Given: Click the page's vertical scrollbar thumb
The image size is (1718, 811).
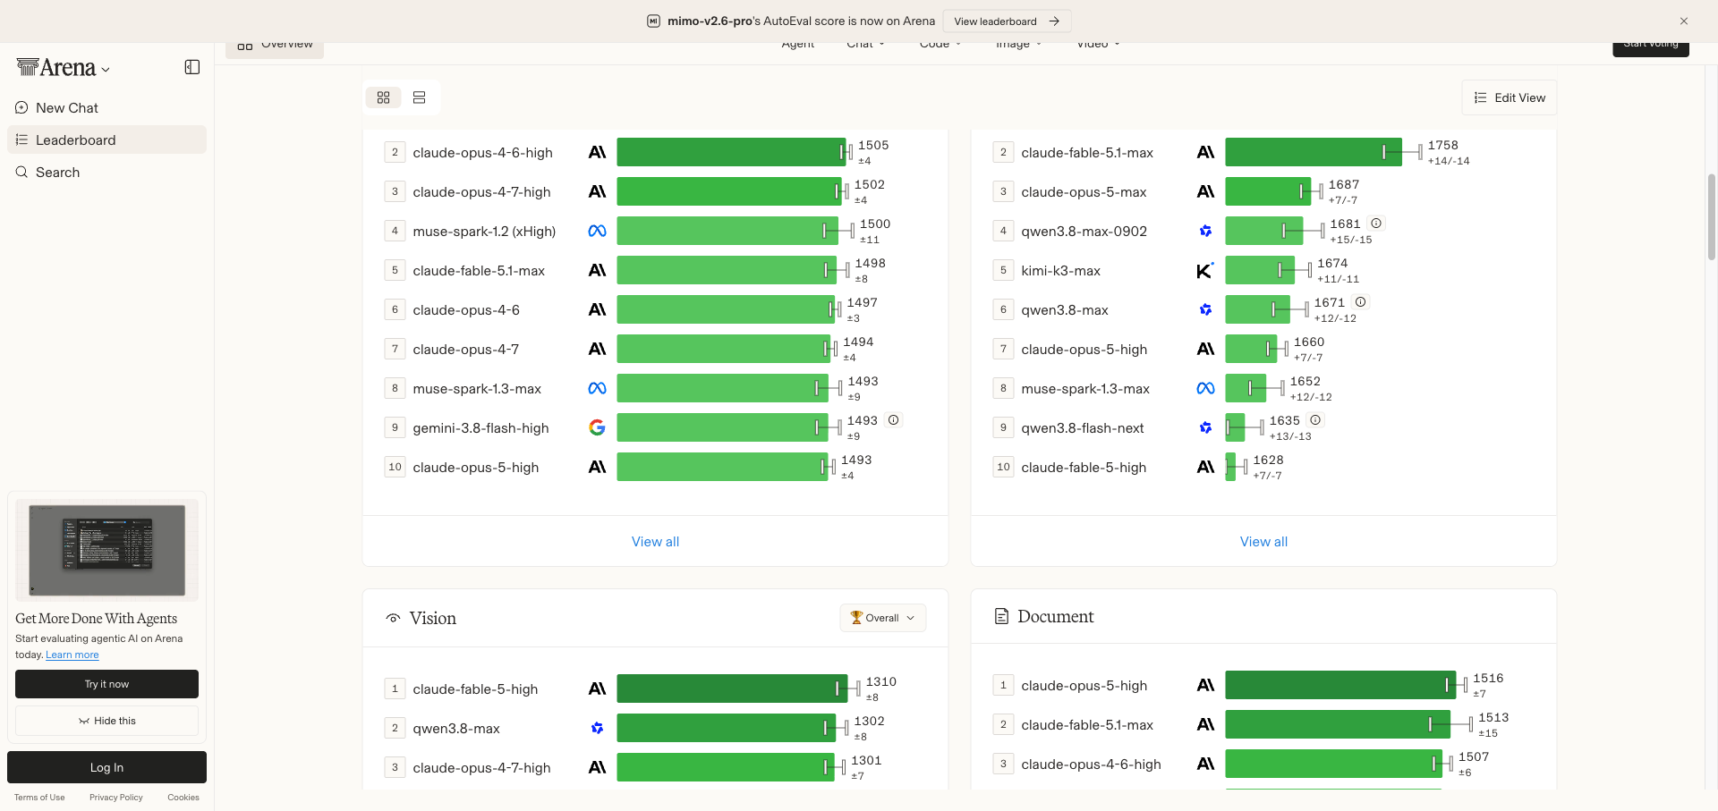Looking at the screenshot, I should click(x=1712, y=217).
